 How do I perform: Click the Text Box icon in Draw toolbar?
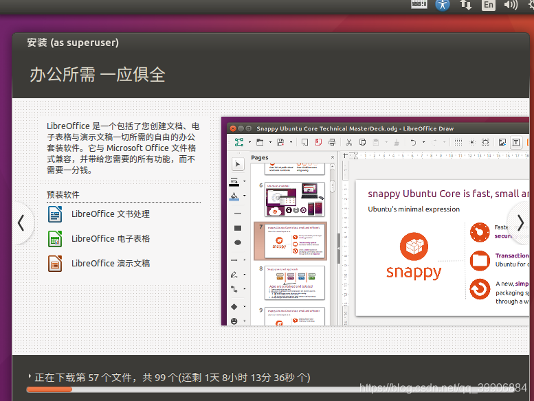click(516, 142)
